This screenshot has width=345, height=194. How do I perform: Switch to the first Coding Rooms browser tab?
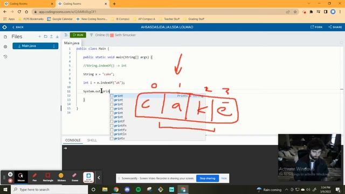tap(28, 4)
